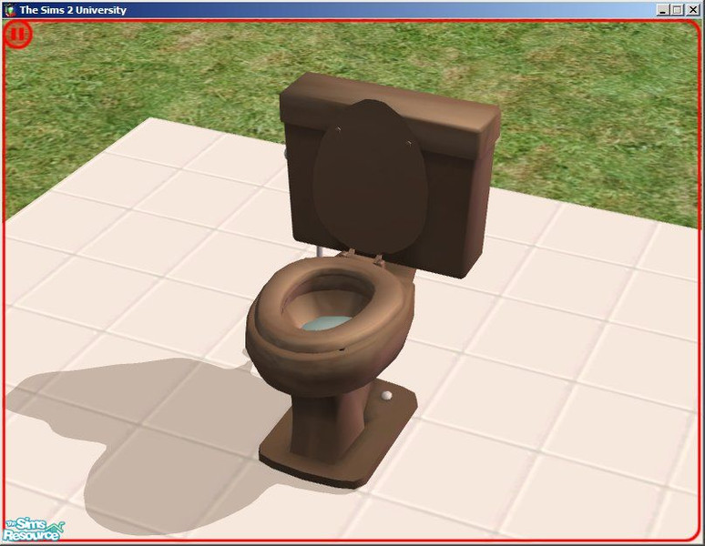Viewport: 705px width, 546px height.
Task: Minimize The Sims 2 University window
Action: [662, 10]
